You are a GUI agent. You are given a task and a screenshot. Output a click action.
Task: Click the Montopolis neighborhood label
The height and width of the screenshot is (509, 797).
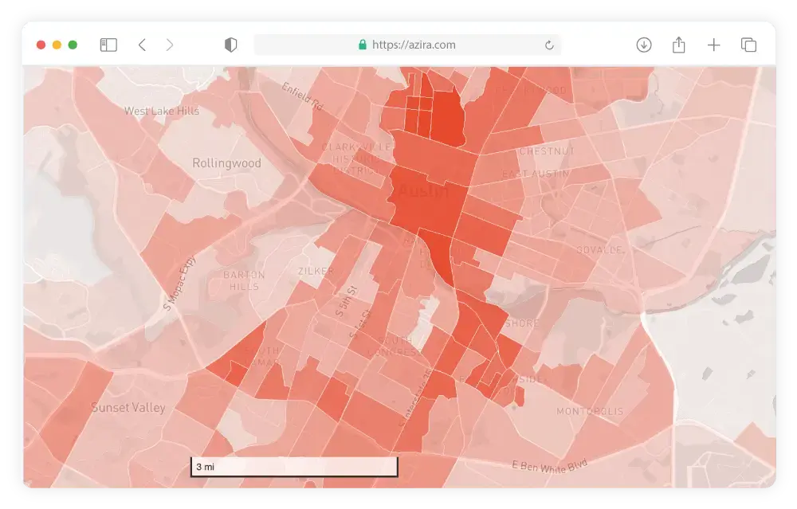[x=590, y=412]
